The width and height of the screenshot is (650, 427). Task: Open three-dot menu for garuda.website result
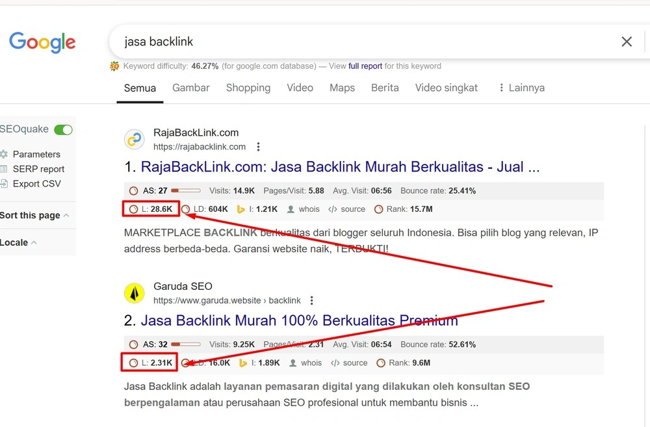(x=312, y=300)
